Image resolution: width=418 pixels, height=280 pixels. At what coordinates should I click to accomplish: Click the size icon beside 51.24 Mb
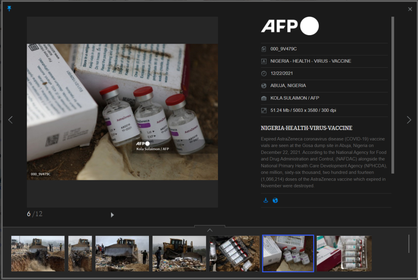[264, 111]
